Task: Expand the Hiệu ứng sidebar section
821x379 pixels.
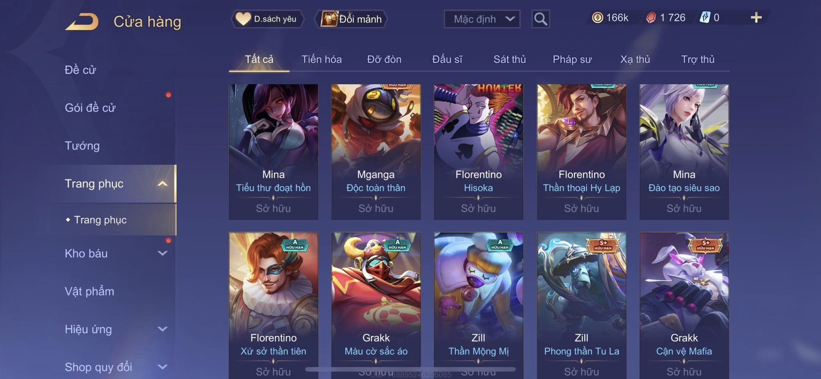Action: click(x=162, y=329)
